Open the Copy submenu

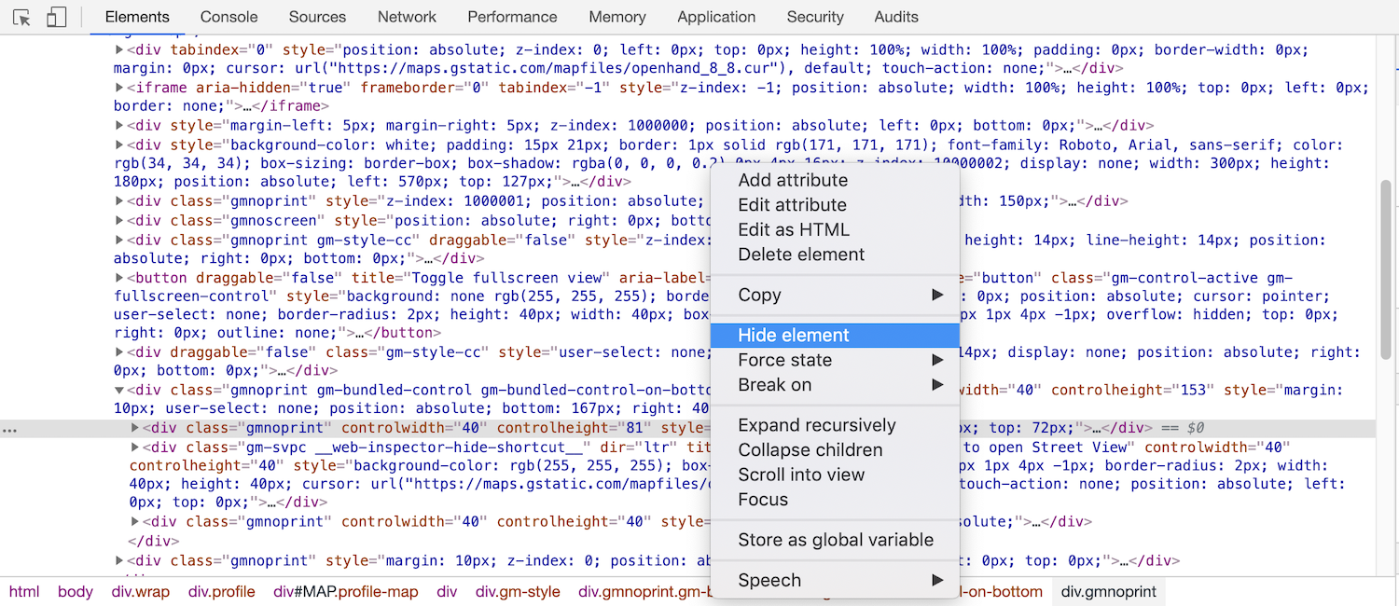coord(835,295)
